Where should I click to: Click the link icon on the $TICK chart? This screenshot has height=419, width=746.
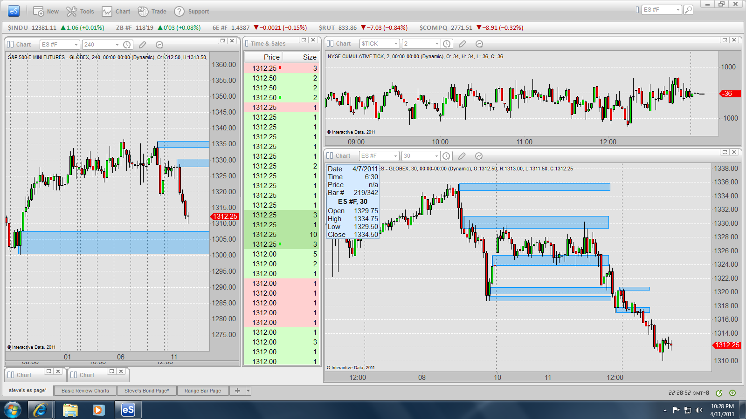pyautogui.click(x=330, y=43)
